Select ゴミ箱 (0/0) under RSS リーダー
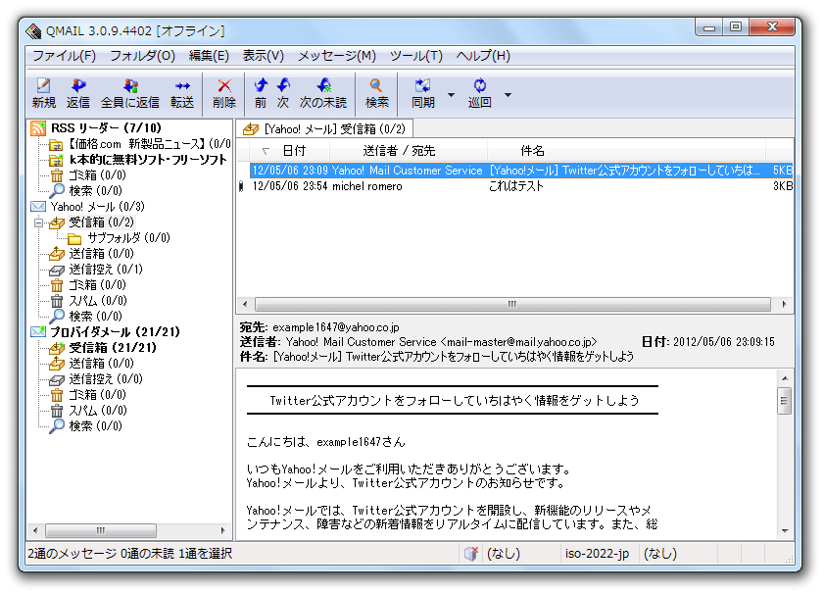824x593 pixels. (97, 175)
